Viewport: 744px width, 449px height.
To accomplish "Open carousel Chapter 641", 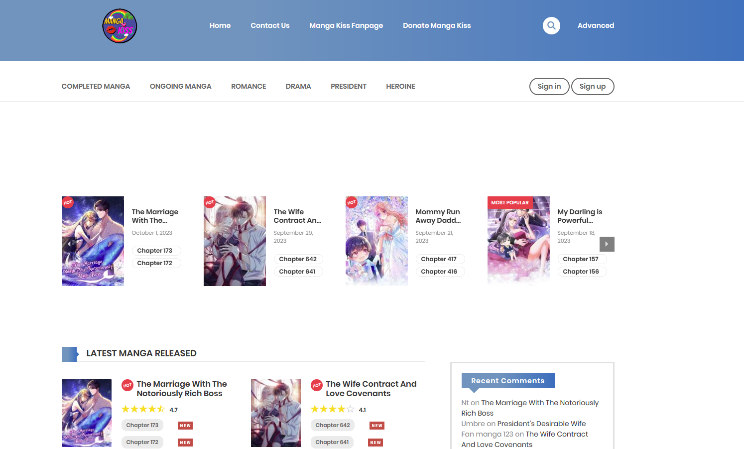I will (298, 272).
